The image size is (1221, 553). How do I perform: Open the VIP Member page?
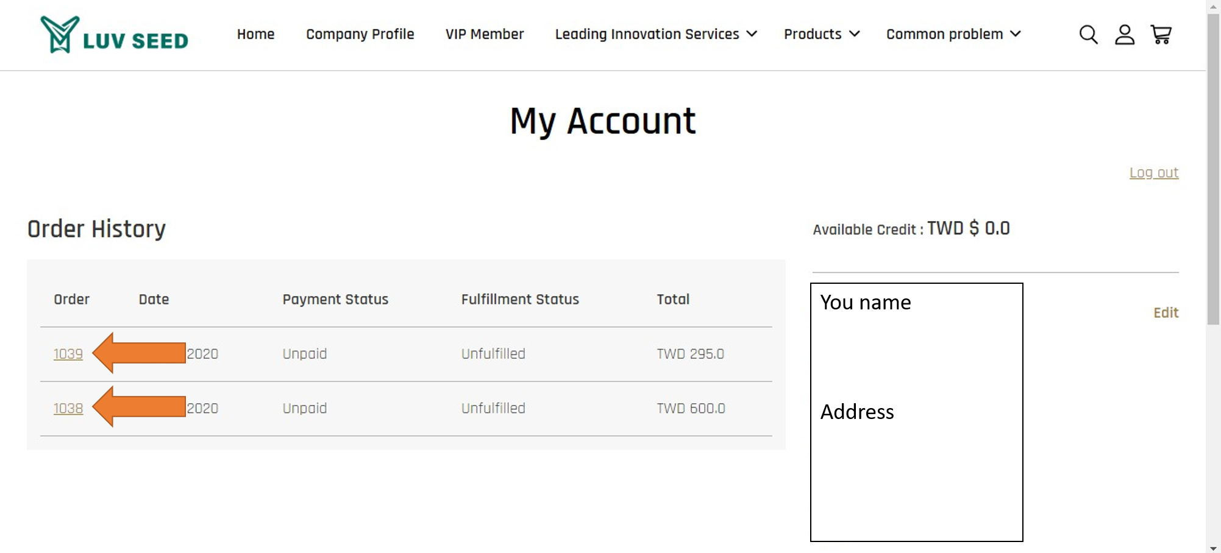(x=485, y=34)
